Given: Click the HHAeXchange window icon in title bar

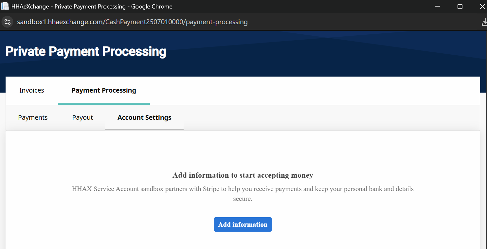Looking at the screenshot, I should click(x=5, y=6).
